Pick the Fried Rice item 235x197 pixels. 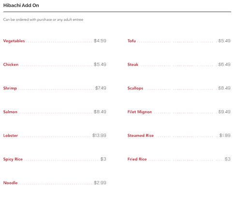click(137, 159)
